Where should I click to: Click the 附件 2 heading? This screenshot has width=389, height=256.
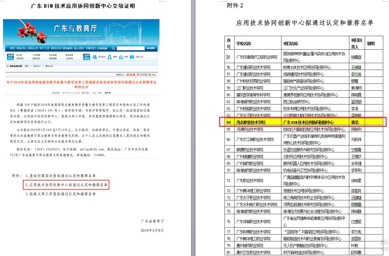point(235,6)
